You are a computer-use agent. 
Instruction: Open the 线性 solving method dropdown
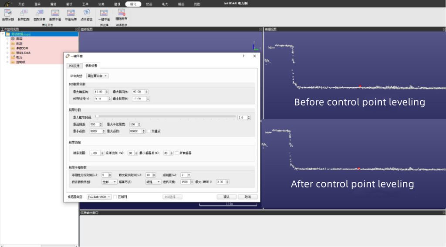(x=153, y=182)
